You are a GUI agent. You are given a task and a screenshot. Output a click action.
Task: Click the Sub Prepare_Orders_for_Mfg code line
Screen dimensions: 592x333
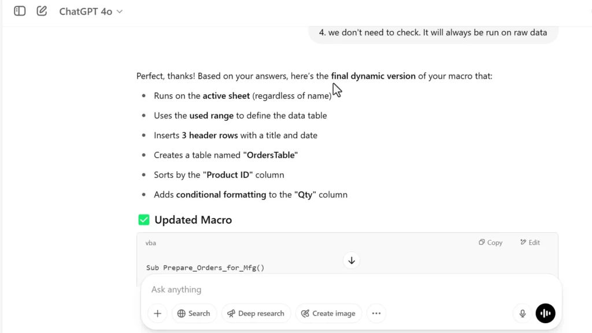click(x=205, y=268)
